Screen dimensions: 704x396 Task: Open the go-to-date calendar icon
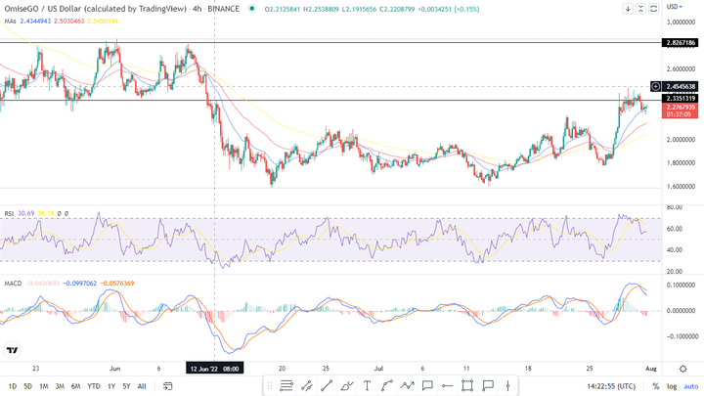pos(168,386)
